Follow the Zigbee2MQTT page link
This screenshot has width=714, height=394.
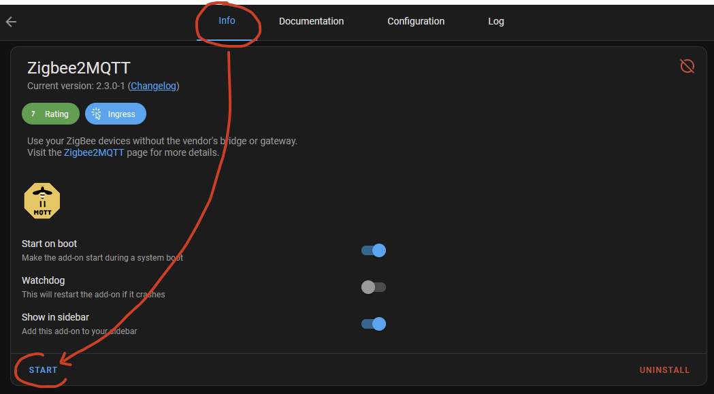tap(94, 152)
